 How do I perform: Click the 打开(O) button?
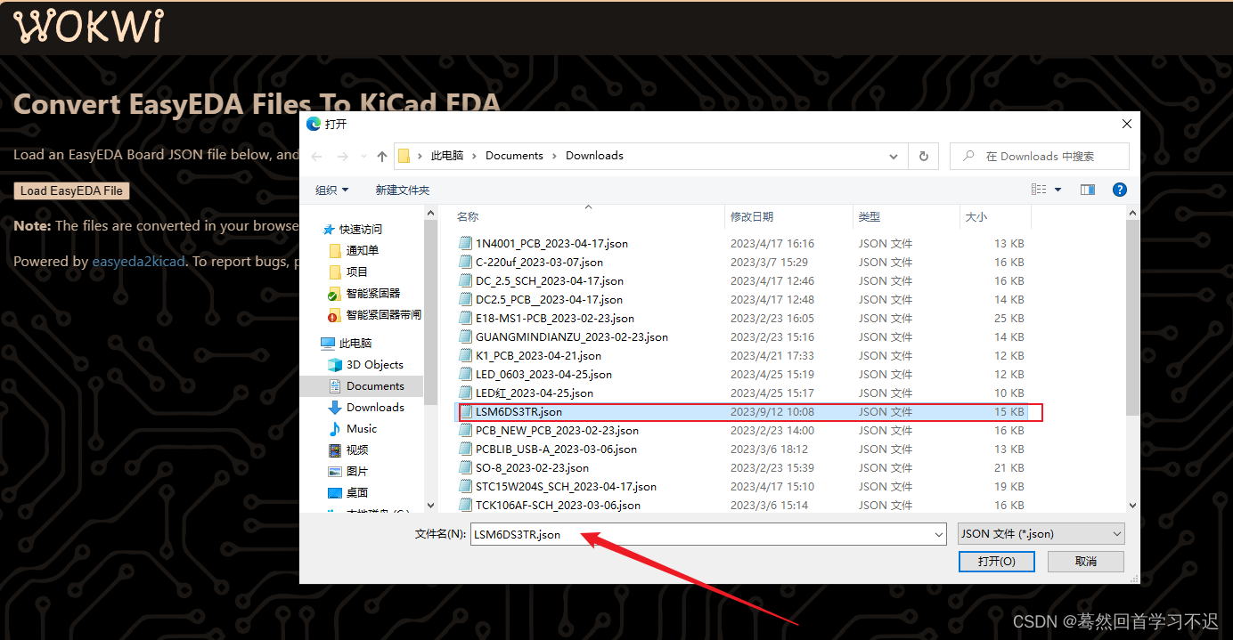(996, 562)
